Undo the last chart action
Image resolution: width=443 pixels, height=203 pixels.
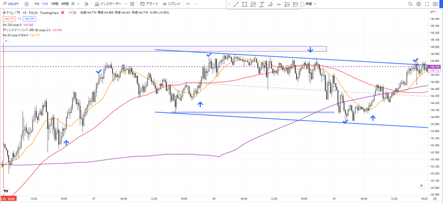pos(188,4)
